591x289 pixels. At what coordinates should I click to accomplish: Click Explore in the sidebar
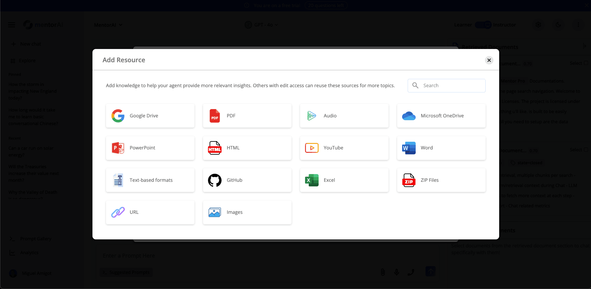point(27,60)
